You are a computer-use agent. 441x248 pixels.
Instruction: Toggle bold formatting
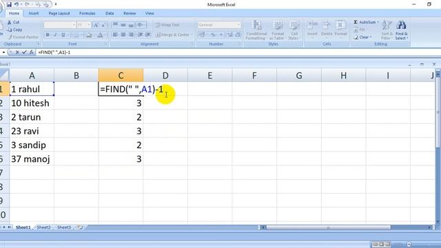[48, 35]
